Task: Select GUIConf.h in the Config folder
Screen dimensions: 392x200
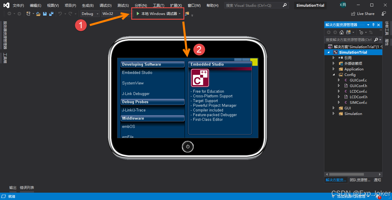Action: 358,86
